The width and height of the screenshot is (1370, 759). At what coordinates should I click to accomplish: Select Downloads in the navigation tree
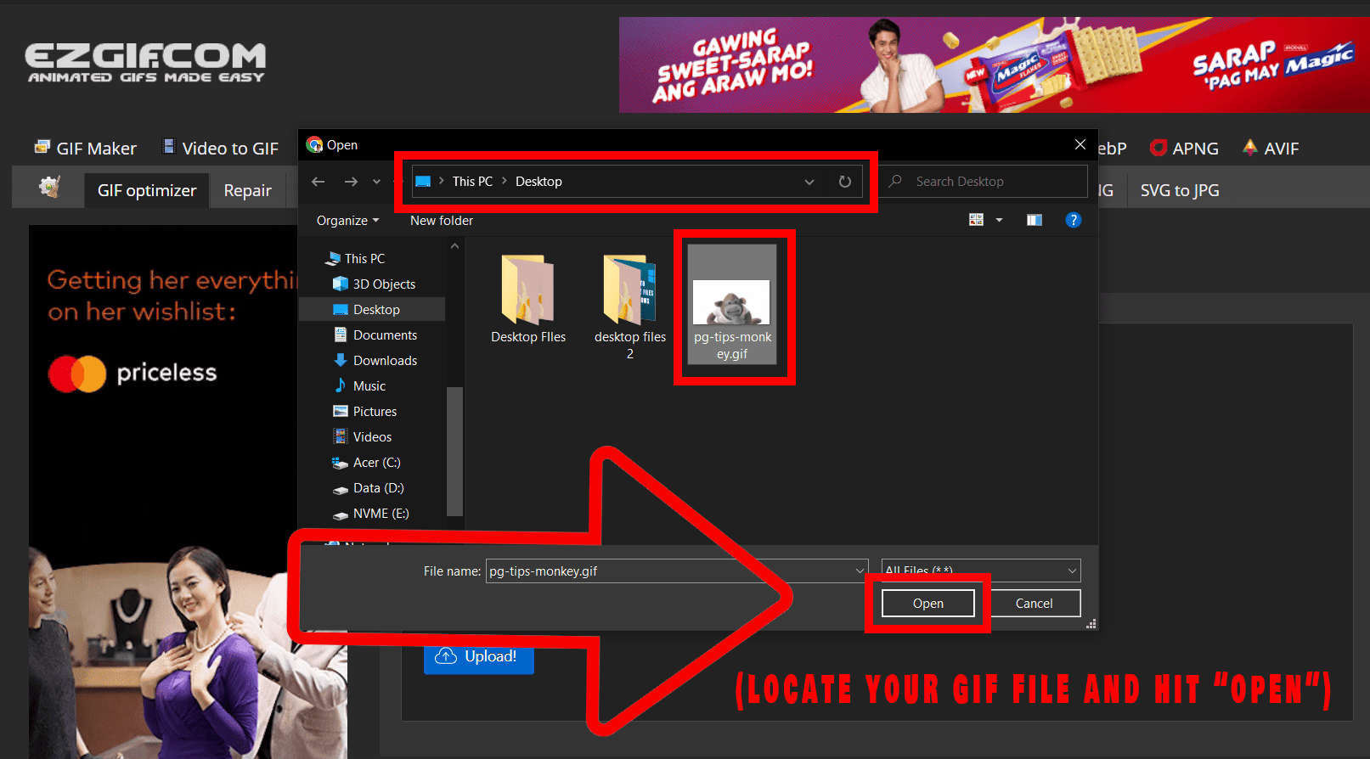click(375, 360)
